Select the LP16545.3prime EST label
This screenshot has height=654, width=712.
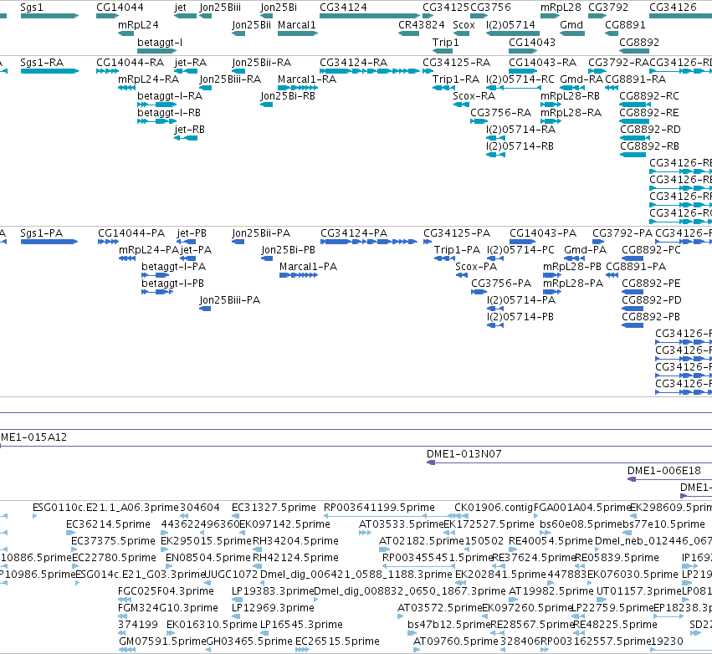click(301, 625)
